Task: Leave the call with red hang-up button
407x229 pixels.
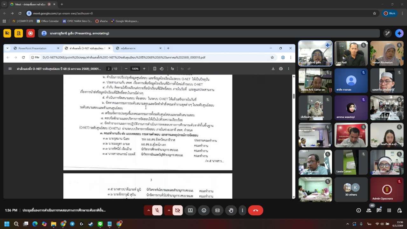Action: click(255, 210)
